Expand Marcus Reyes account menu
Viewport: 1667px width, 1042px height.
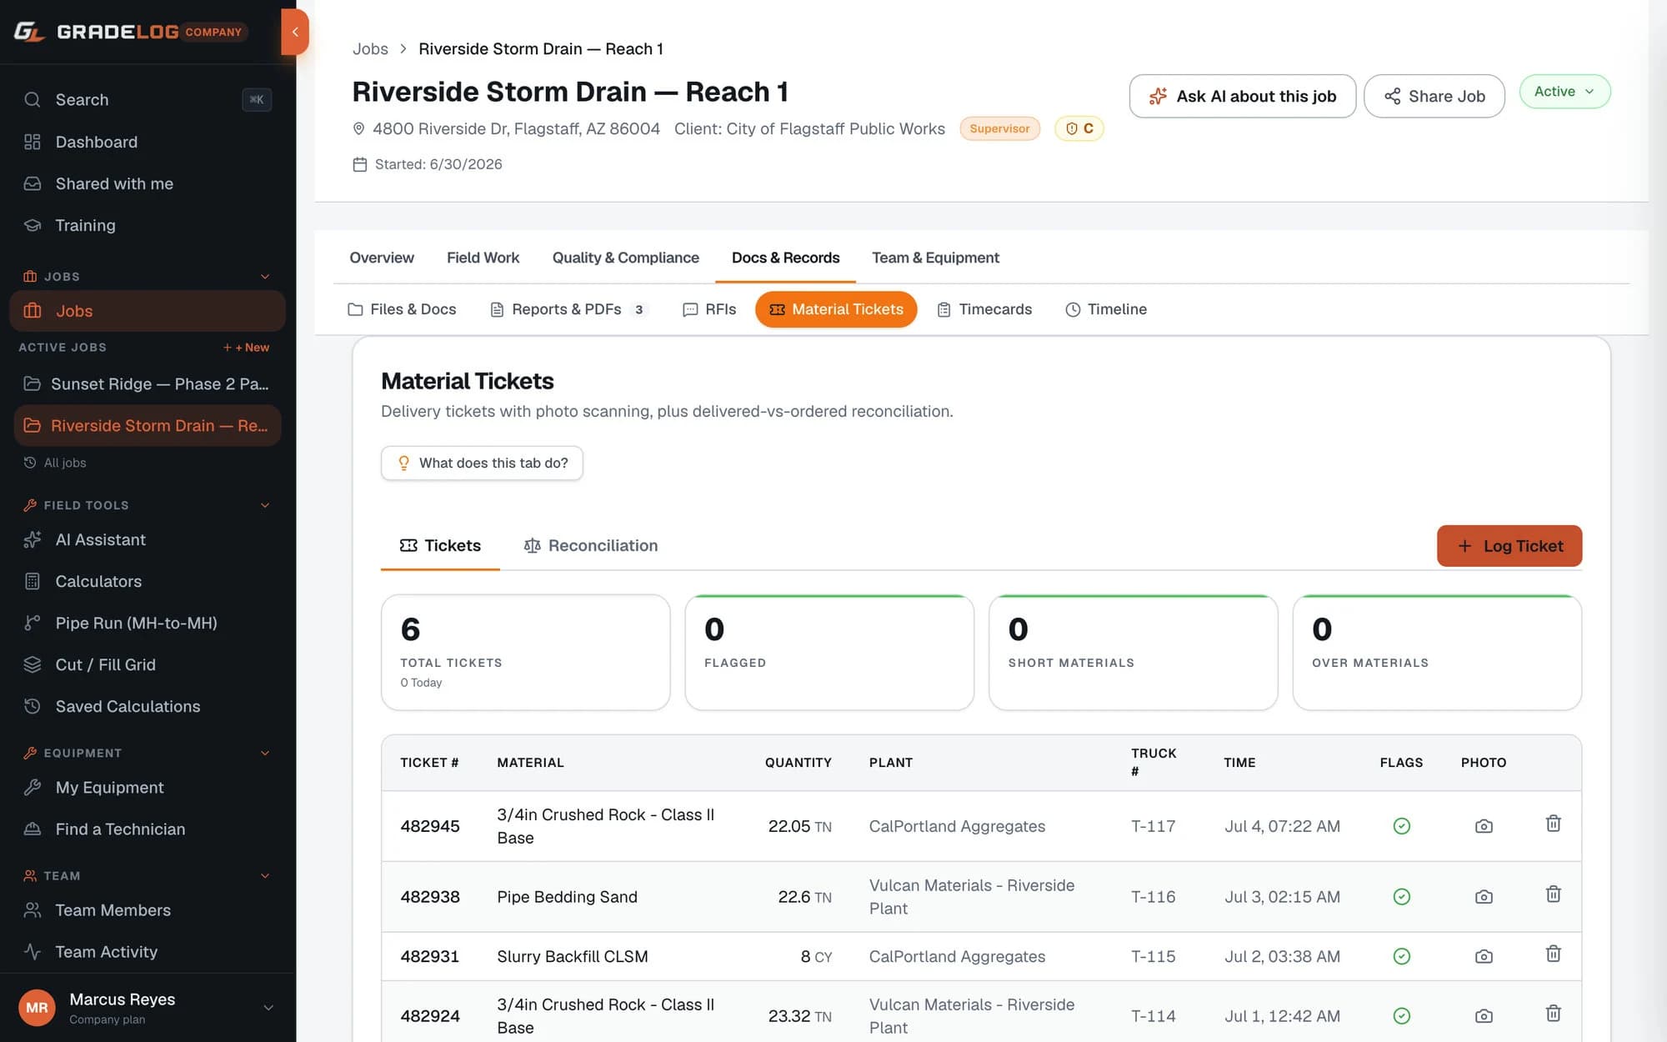268,1008
